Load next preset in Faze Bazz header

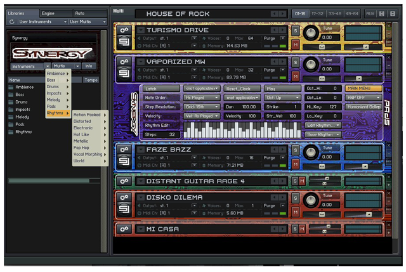coord(283,150)
